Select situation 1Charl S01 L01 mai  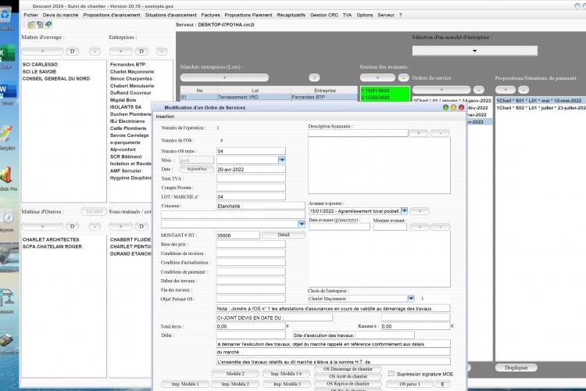coord(539,101)
